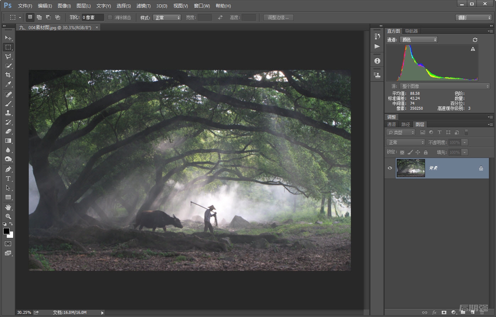Open the 滤镜(T) menu

pyautogui.click(x=143, y=6)
